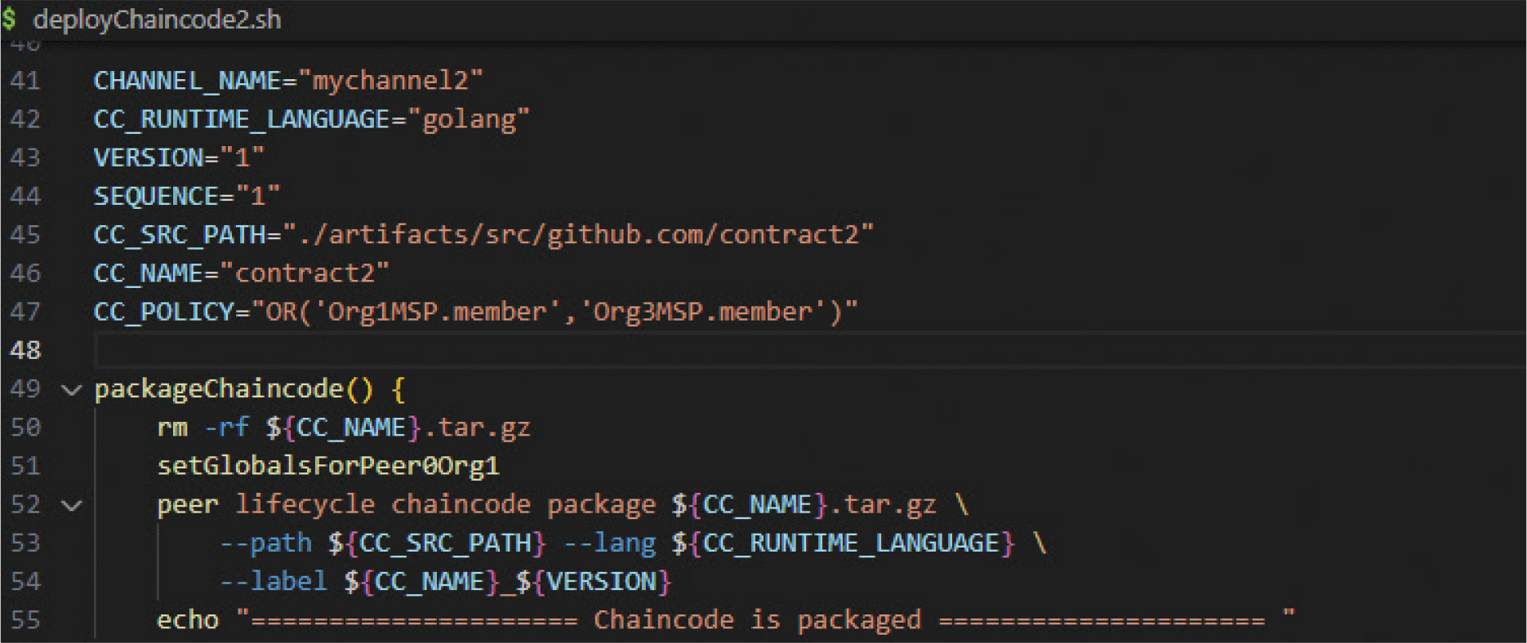Click the "mychannel2" string value
1527x643 pixels.
[x=390, y=81]
